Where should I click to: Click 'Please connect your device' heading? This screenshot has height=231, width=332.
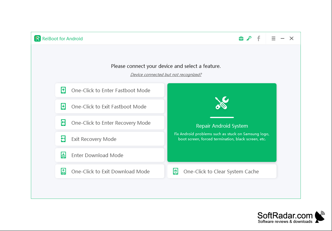click(x=166, y=66)
